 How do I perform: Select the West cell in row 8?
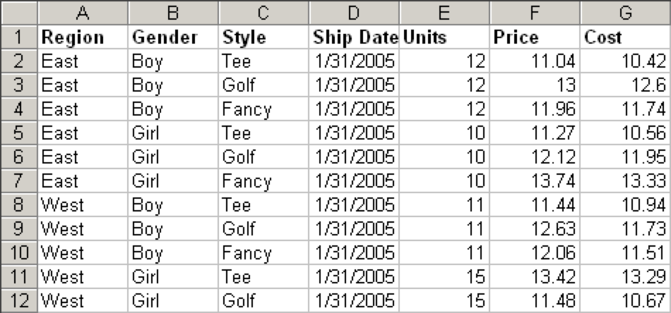[x=83, y=204]
